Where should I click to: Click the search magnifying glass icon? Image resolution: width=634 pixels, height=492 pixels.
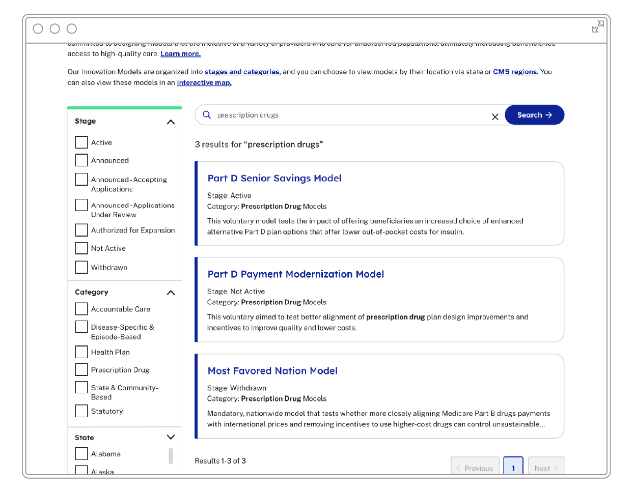click(206, 115)
